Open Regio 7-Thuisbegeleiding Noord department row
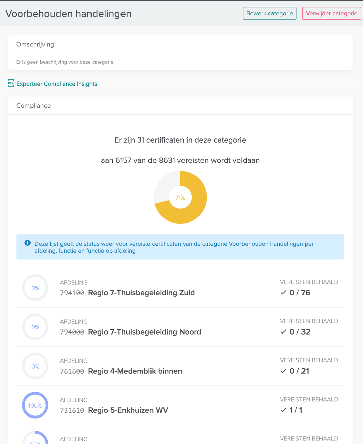This screenshot has height=444, width=363. [x=144, y=332]
